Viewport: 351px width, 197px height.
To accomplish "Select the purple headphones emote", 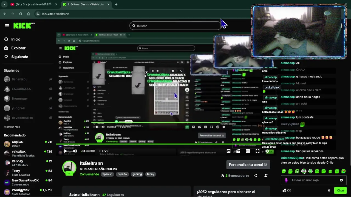I will point(304,171).
